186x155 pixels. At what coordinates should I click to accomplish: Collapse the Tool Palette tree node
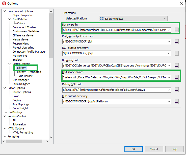(x=10, y=19)
